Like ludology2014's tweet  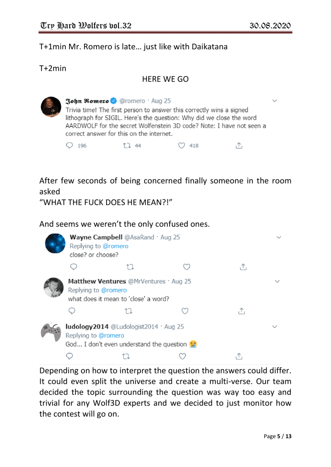click(185, 356)
